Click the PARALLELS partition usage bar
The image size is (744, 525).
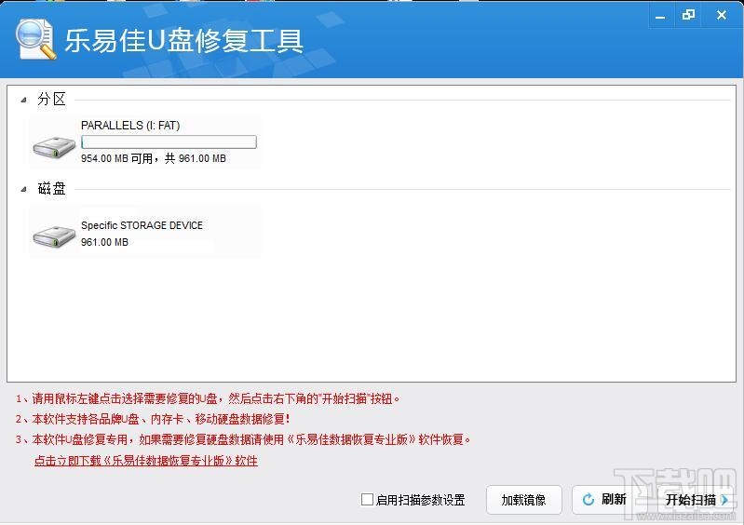169,141
